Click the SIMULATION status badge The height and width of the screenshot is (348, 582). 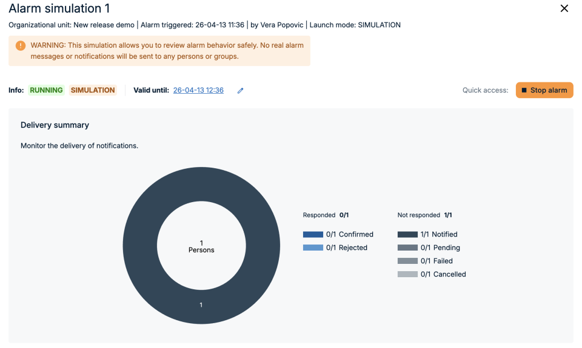coord(93,90)
